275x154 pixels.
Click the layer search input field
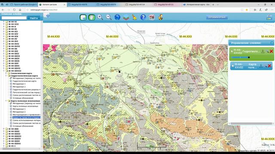click(14, 18)
